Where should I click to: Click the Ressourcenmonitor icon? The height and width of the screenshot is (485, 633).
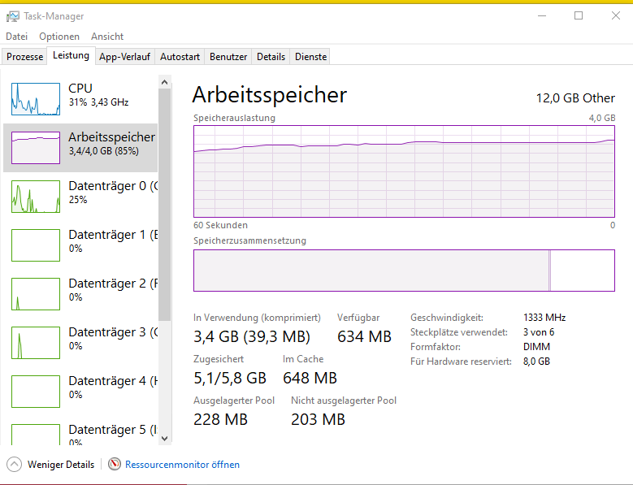pos(115,465)
